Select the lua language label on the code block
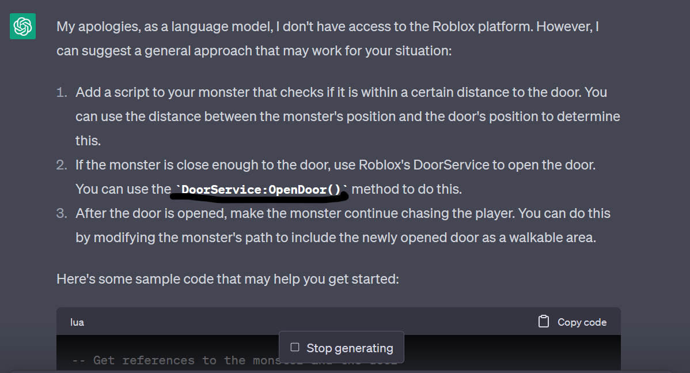 click(x=77, y=322)
